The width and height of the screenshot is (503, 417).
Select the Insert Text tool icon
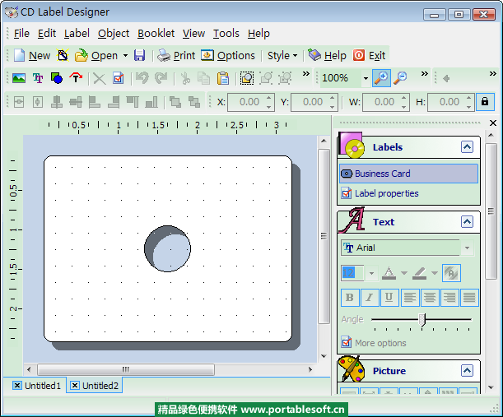point(38,78)
